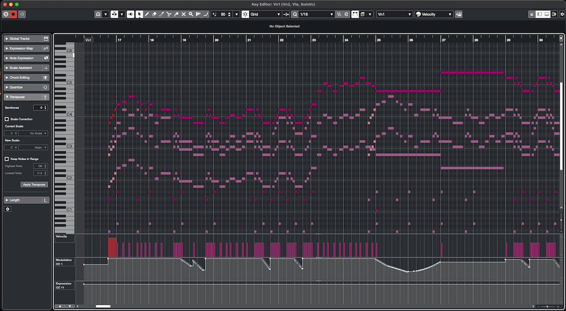Open the Grid snap type dropdown
The width and height of the screenshot is (566, 311).
point(265,14)
